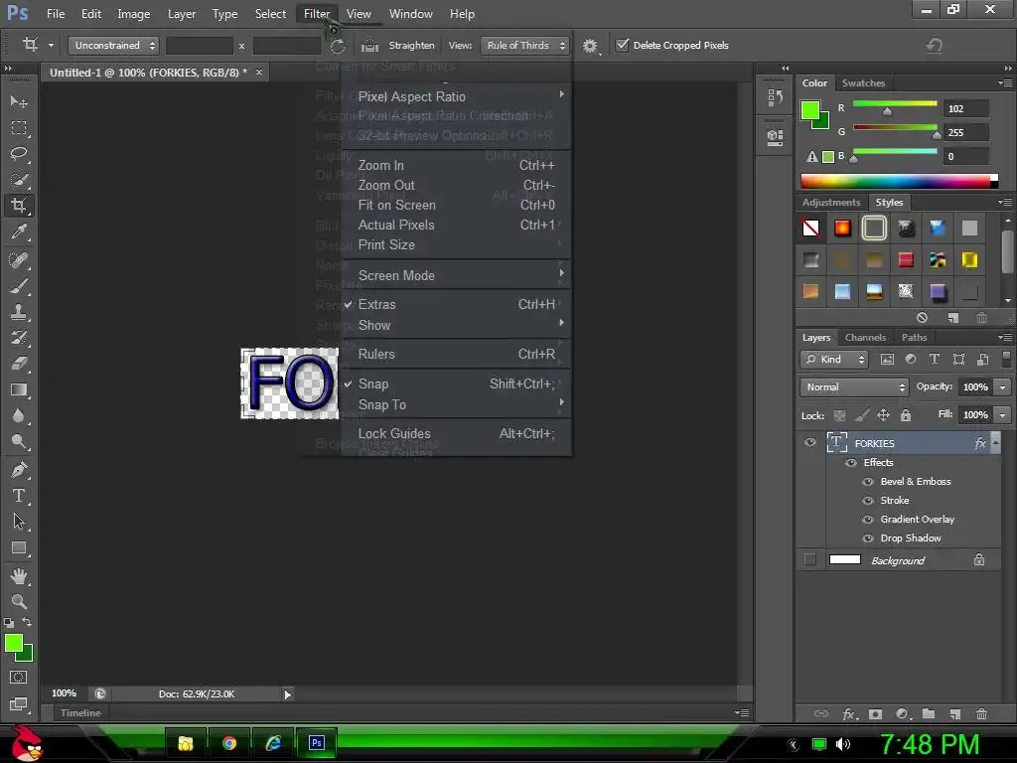Click the R channel slider handle
The image size is (1017, 763).
(887, 111)
